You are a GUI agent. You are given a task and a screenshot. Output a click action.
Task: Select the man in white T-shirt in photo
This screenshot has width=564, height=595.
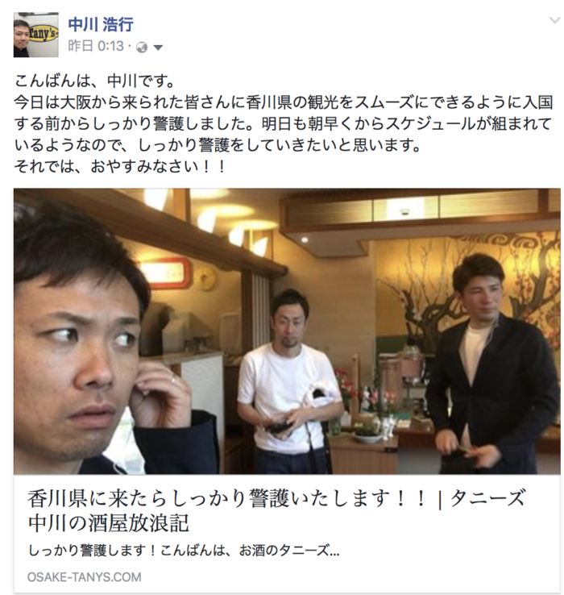tap(289, 381)
